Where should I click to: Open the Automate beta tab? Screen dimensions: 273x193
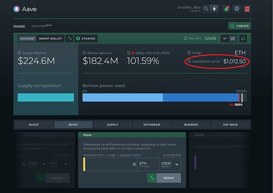(41, 26)
